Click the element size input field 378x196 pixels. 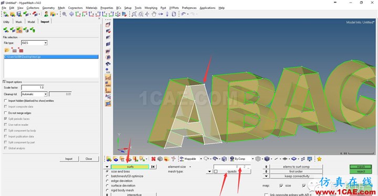click(232, 167)
